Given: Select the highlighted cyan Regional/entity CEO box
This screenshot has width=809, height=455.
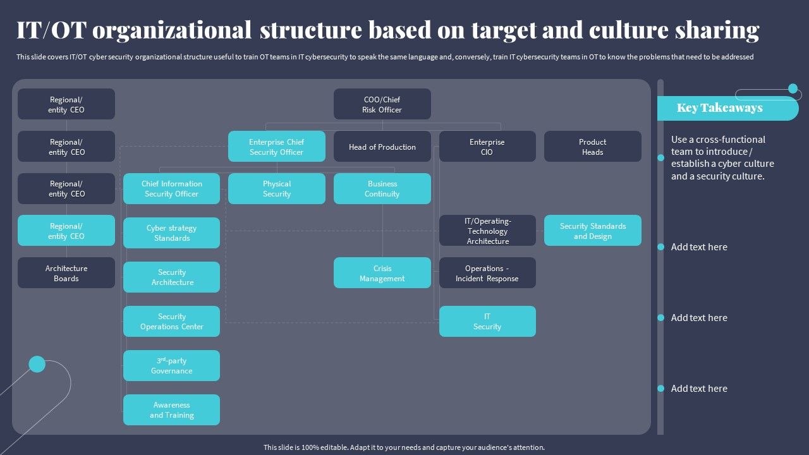Looking at the screenshot, I should point(66,231).
